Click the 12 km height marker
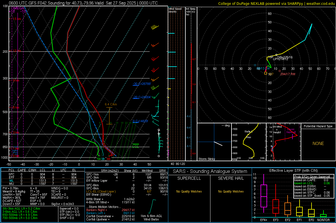This screenshot has width=336, height=223. click(x=17, y=51)
